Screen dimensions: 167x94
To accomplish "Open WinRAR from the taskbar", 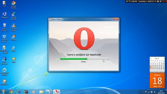I will (x=26, y=92).
